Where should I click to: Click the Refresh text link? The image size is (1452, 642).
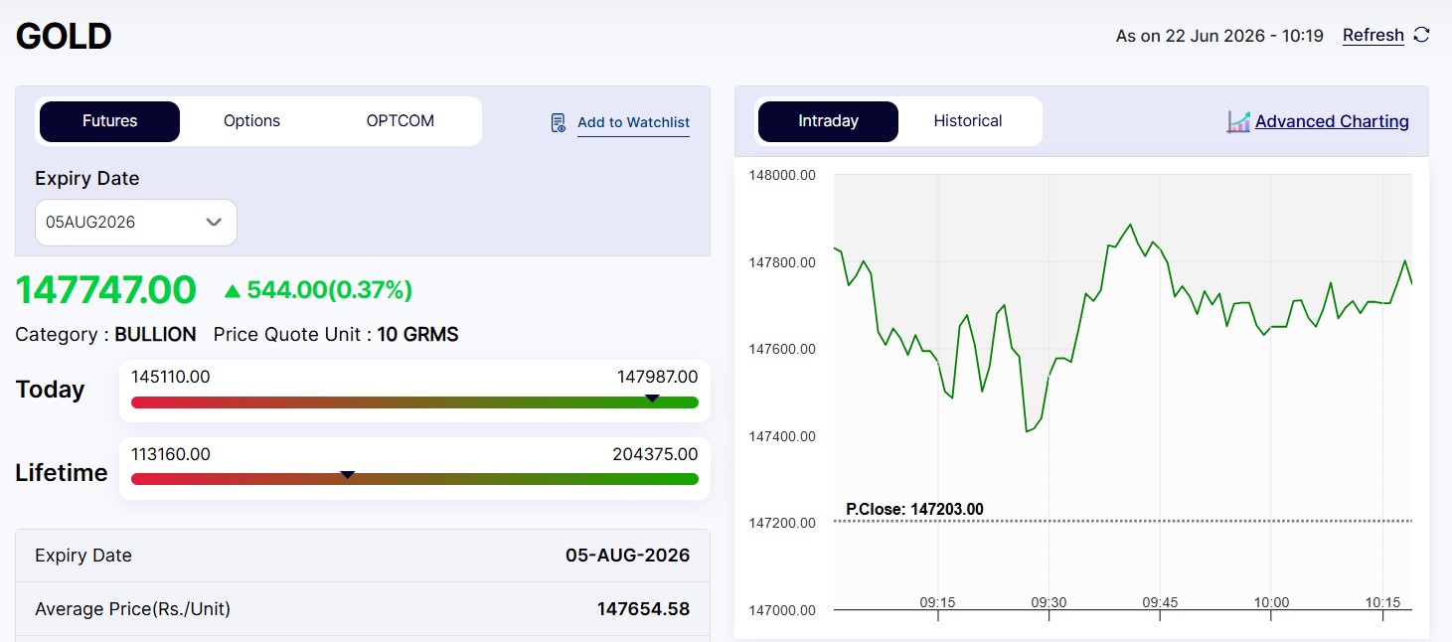[x=1373, y=35]
